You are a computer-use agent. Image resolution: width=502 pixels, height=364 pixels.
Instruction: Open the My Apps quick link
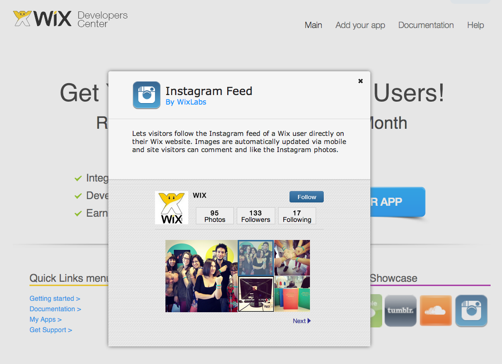click(46, 319)
